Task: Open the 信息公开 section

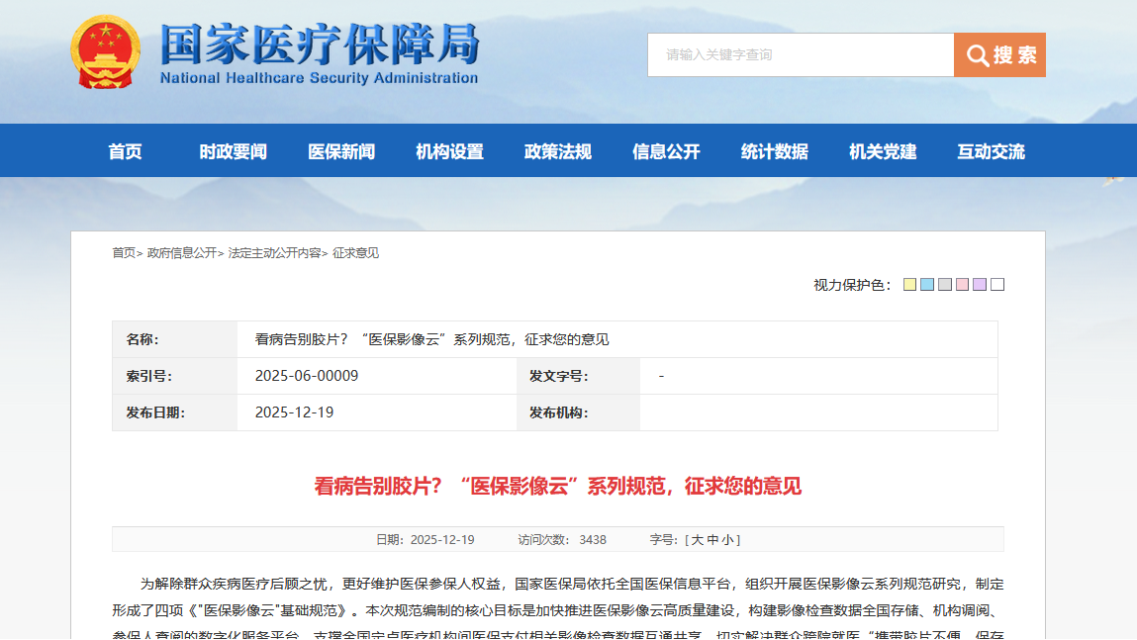Action: click(666, 151)
